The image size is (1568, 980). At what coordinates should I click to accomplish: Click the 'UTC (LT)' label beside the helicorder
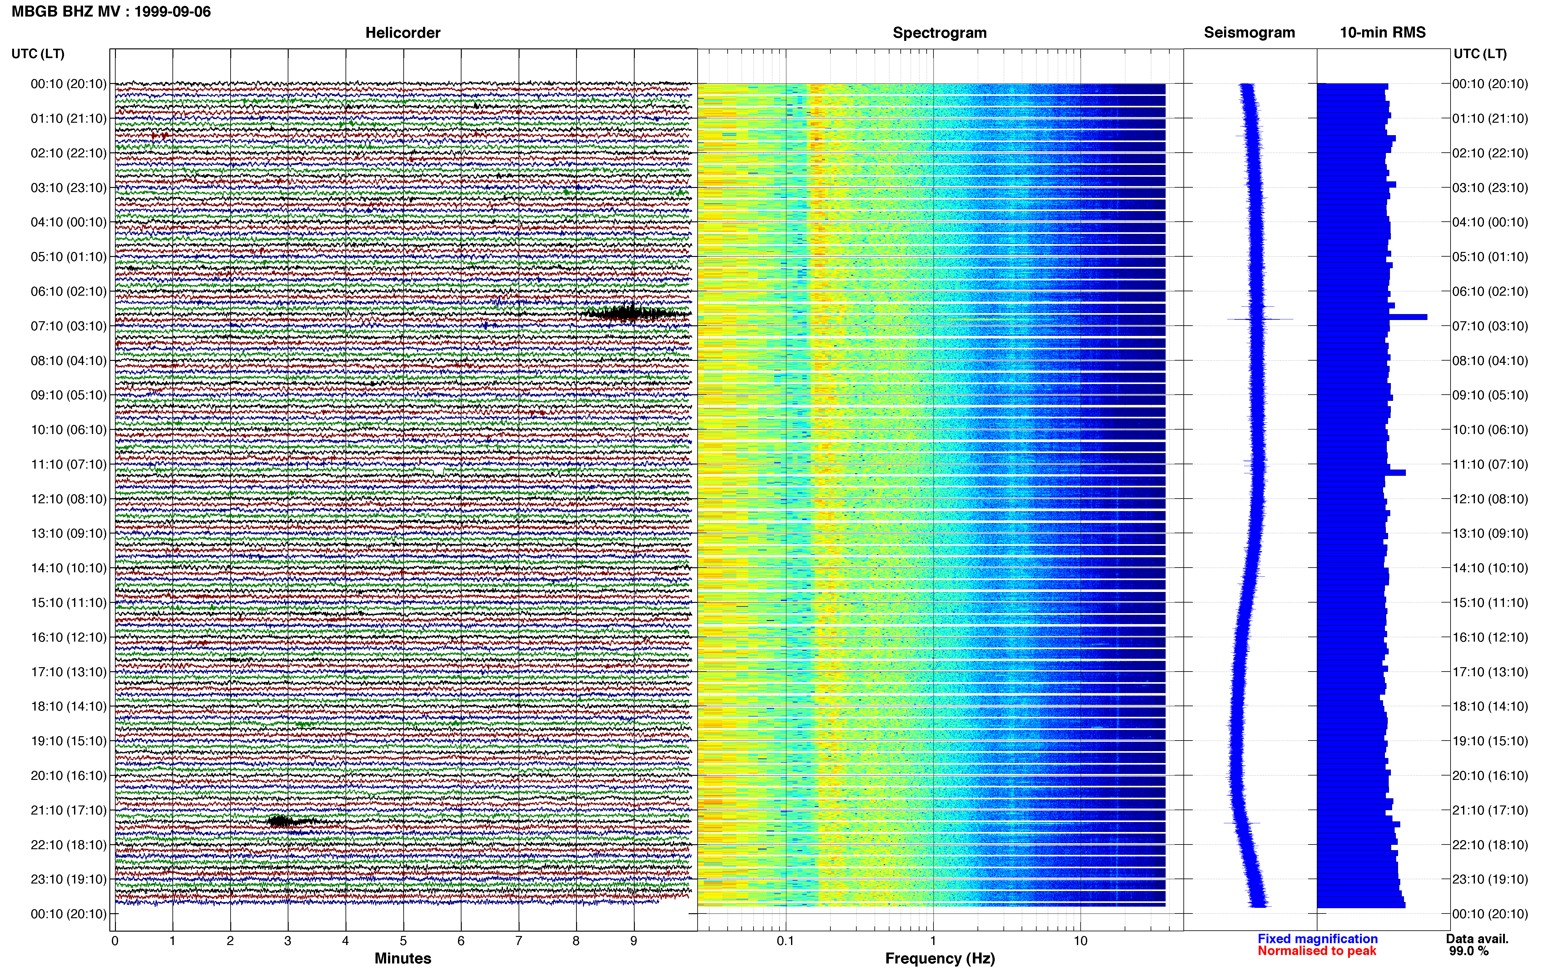(37, 54)
